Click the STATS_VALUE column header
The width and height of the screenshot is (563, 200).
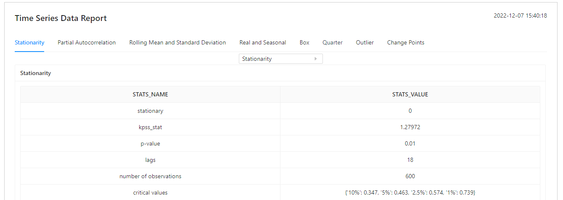pyautogui.click(x=410, y=94)
